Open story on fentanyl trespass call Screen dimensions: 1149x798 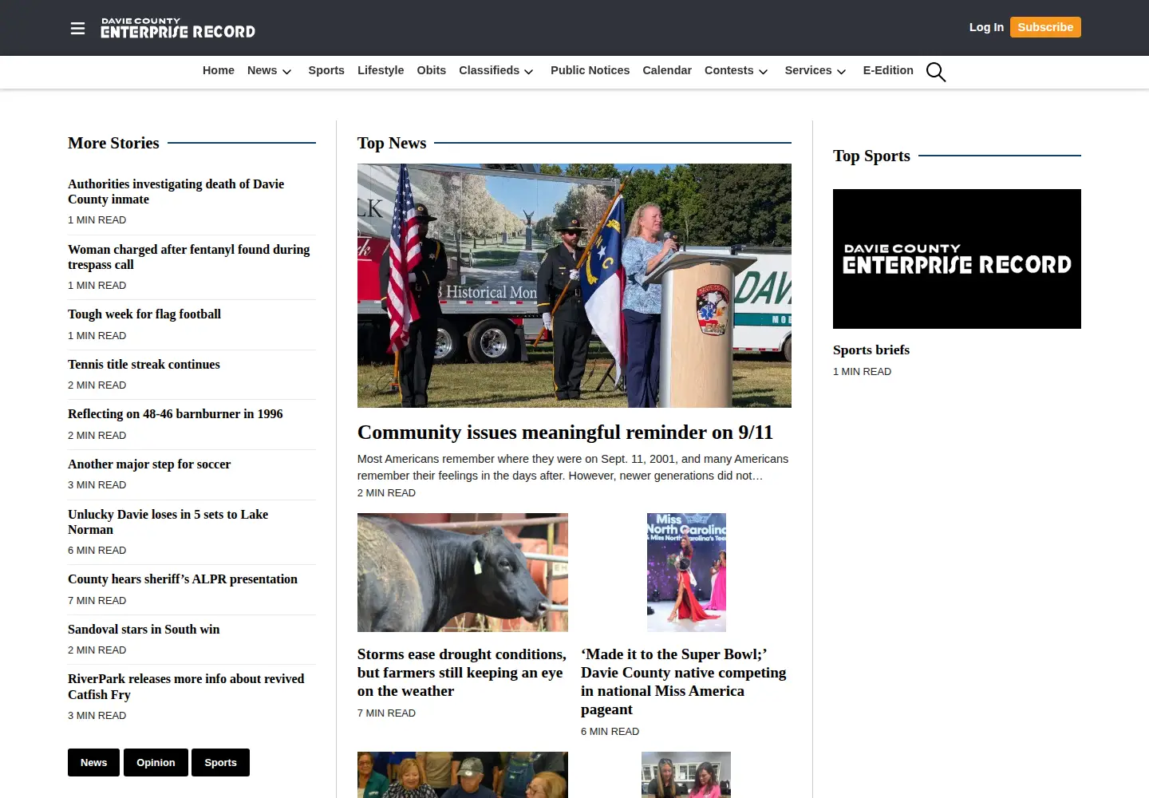[x=188, y=257]
